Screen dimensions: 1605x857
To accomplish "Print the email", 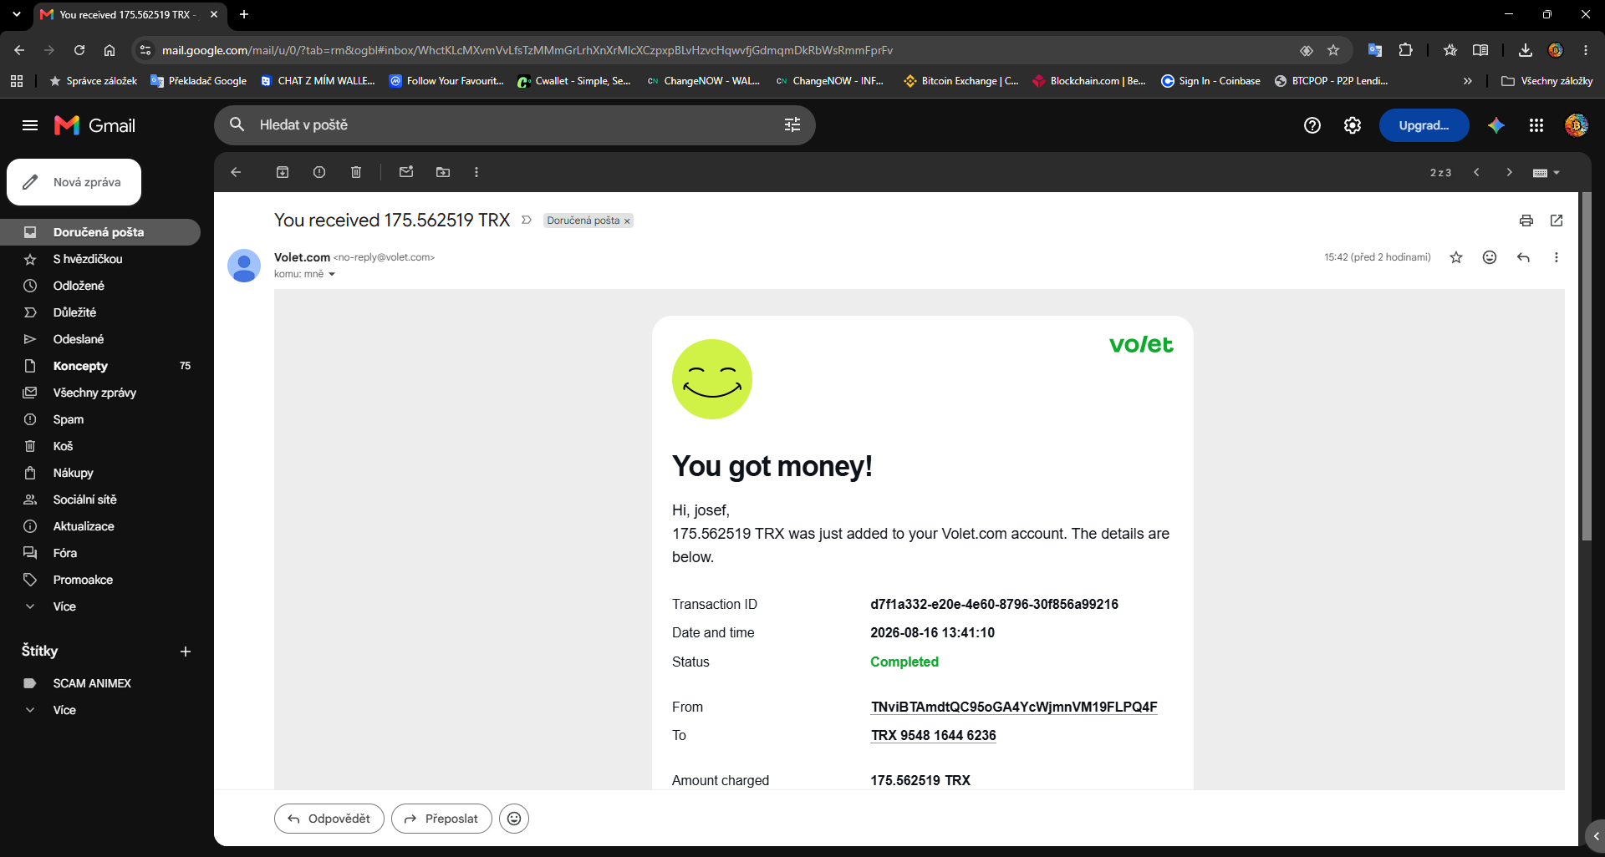I will point(1526,221).
